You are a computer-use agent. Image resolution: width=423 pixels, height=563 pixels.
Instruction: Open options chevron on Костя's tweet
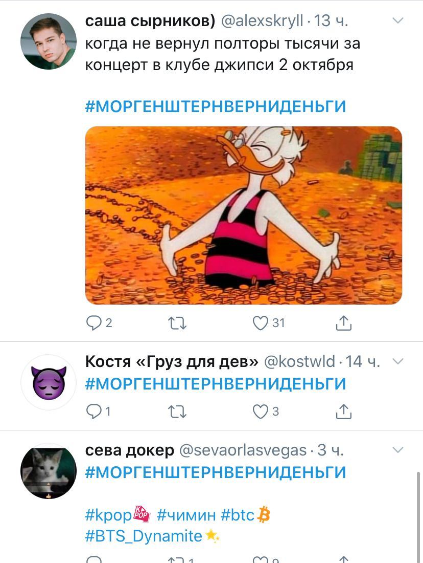(x=398, y=361)
